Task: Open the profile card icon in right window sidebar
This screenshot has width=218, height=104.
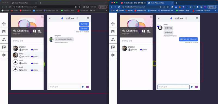Action: [x=113, y=32]
